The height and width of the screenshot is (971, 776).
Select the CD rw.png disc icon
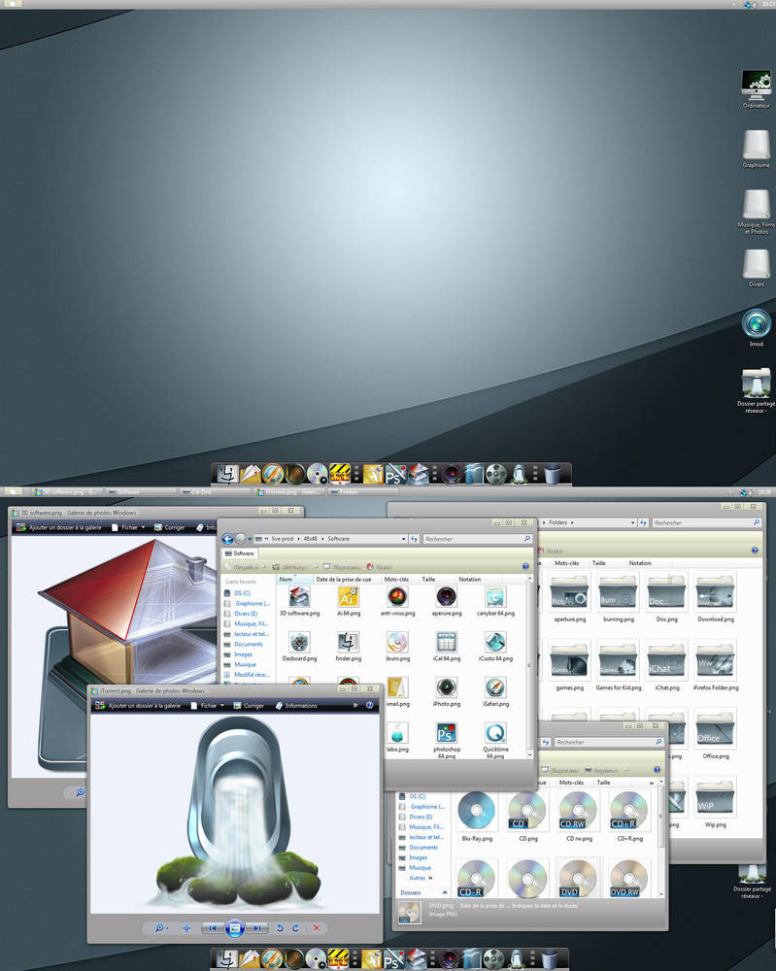pyautogui.click(x=578, y=811)
